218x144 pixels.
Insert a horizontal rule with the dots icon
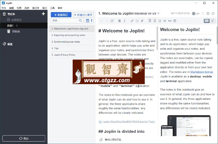tap(170, 21)
